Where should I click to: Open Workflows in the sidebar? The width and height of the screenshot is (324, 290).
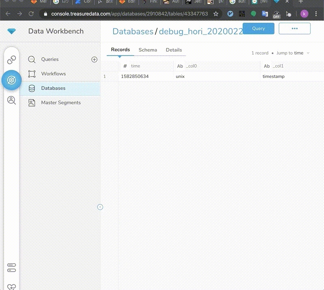click(x=54, y=74)
